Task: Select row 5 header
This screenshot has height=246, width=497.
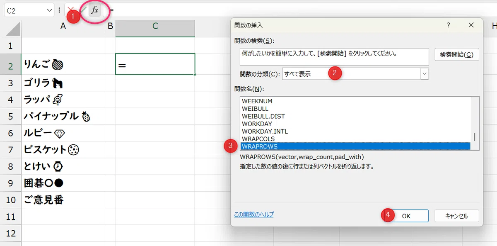Action: pyautogui.click(x=10, y=116)
